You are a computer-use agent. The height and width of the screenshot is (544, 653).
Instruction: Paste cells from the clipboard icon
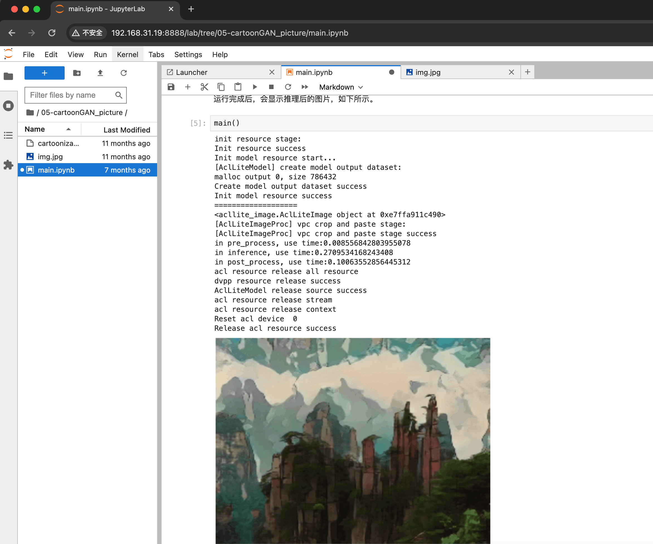238,87
